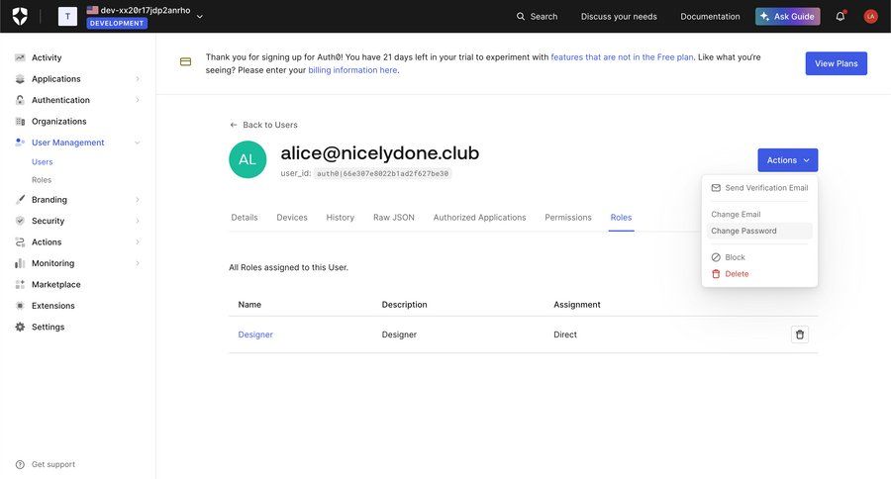This screenshot has width=891, height=479.
Task: Click the Extensions chip icon
Action: 20,306
